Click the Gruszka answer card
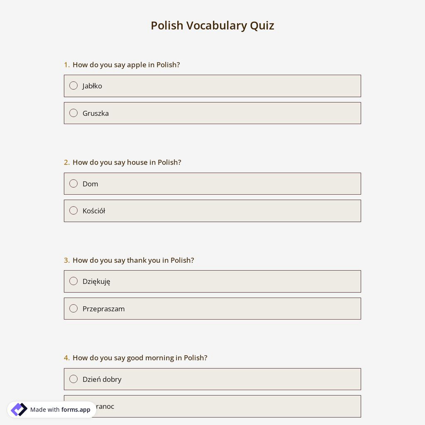This screenshot has height=425, width=425. click(212, 113)
